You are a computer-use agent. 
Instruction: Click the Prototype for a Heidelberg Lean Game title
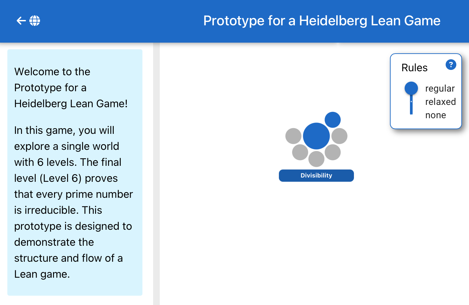tap(322, 21)
